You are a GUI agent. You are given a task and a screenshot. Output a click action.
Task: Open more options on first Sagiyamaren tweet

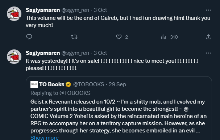pos(208,10)
